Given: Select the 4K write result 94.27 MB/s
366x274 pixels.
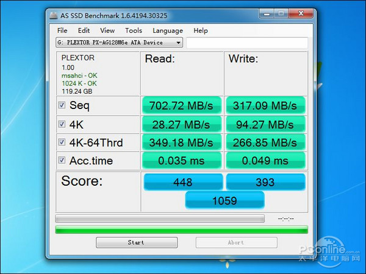Looking at the screenshot, I should (x=265, y=124).
